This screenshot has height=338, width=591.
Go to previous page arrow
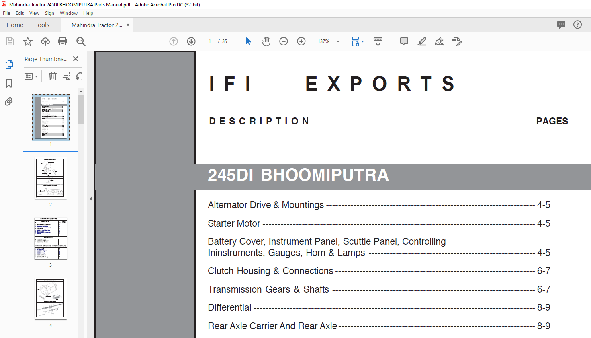coord(174,41)
